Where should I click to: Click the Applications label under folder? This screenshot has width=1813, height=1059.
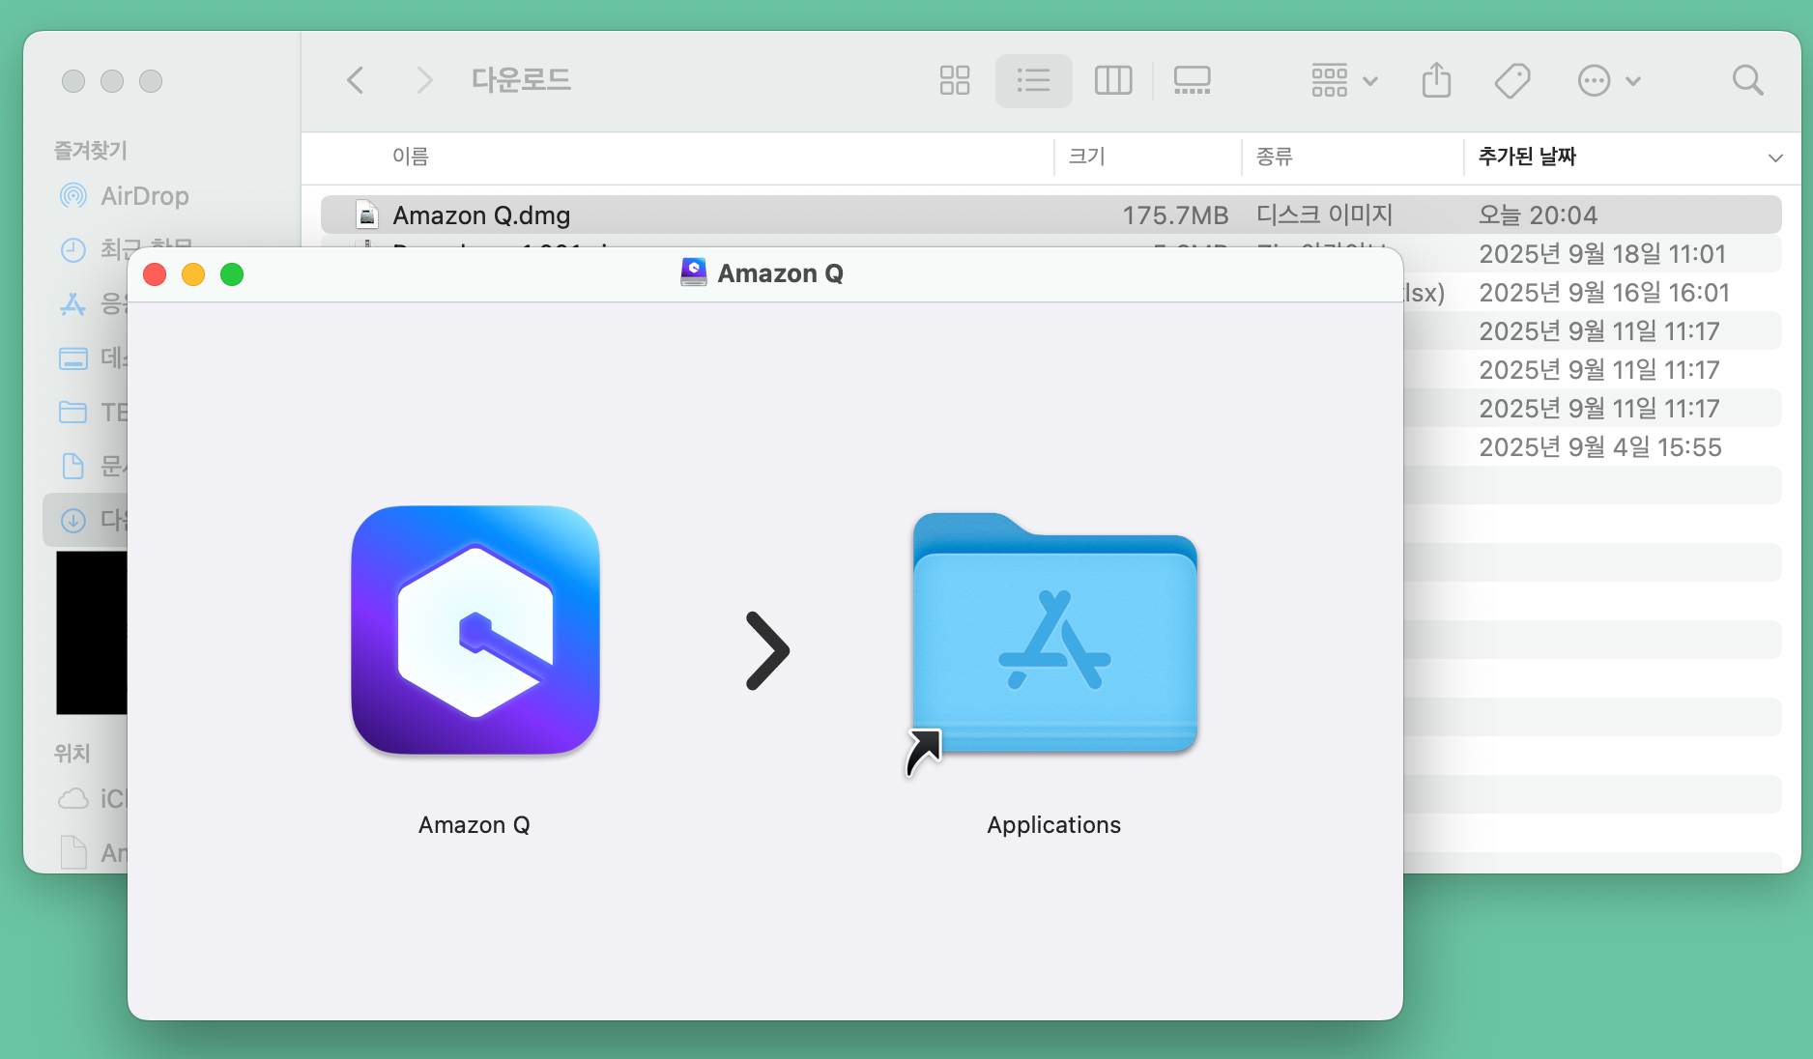point(1053,824)
